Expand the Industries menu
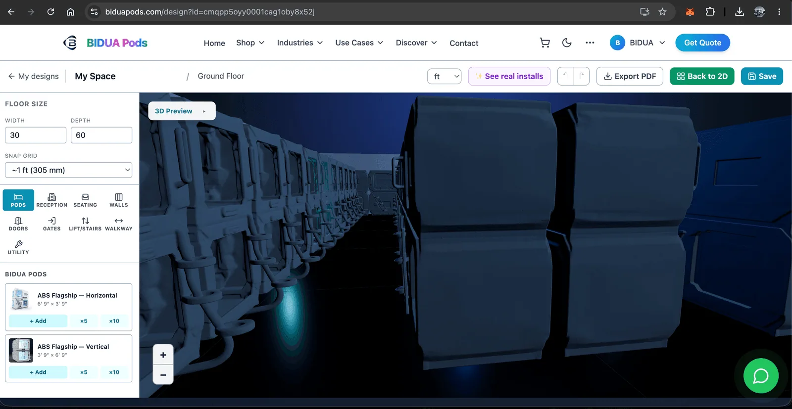Screen dimensions: 792x409 click(300, 43)
